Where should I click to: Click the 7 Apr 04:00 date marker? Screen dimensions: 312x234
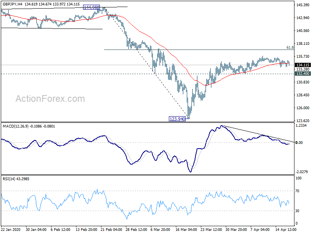260,230
